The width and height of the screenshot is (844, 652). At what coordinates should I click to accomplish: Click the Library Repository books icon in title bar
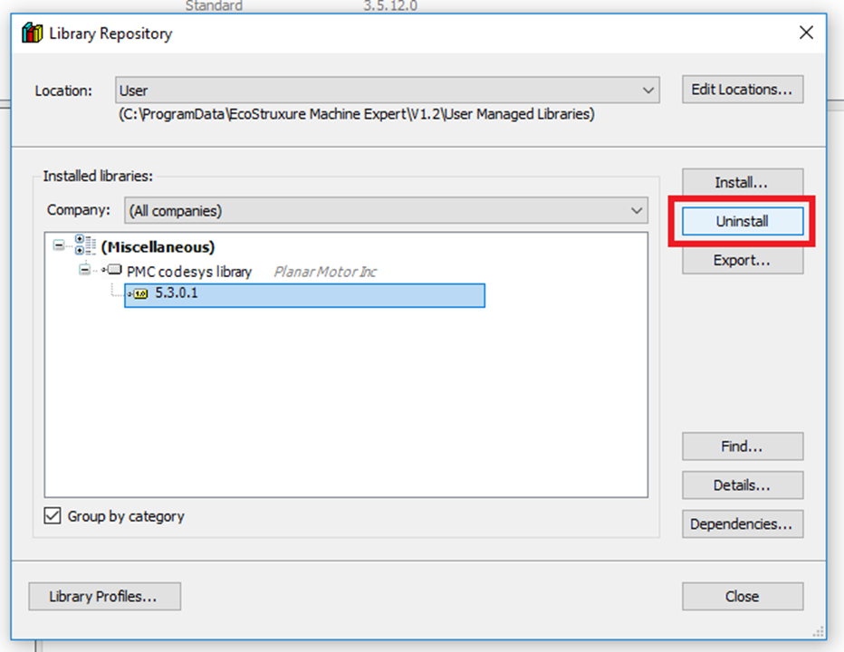[x=32, y=34]
